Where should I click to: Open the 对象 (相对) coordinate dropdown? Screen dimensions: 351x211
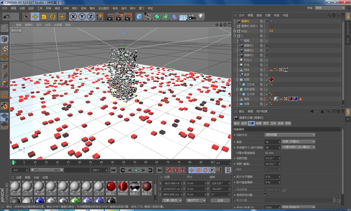172,200
